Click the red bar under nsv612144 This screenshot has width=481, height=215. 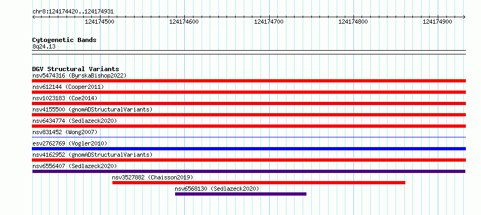249,92
